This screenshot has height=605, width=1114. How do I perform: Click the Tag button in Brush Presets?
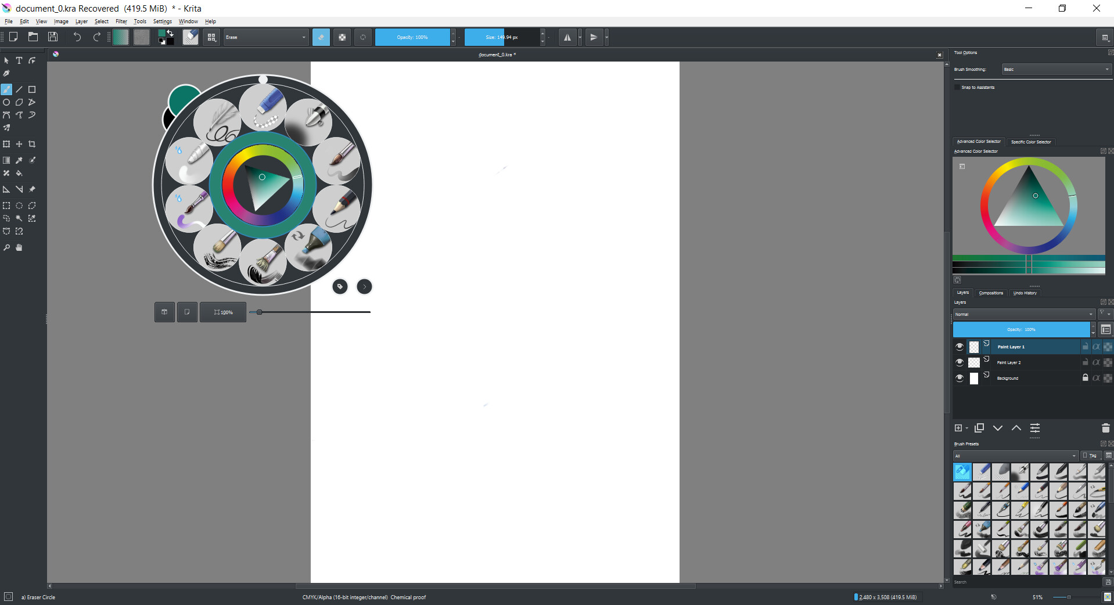[1090, 456]
